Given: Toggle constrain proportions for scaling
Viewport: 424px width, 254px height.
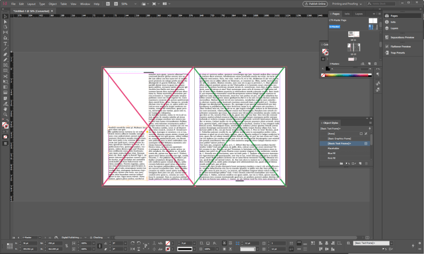Looking at the screenshot, I should point(100,246).
